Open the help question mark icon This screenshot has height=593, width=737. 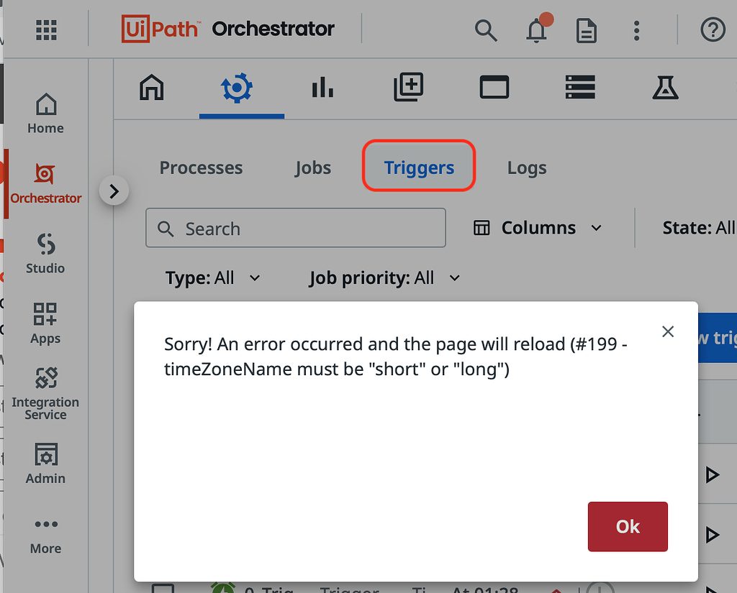(713, 30)
